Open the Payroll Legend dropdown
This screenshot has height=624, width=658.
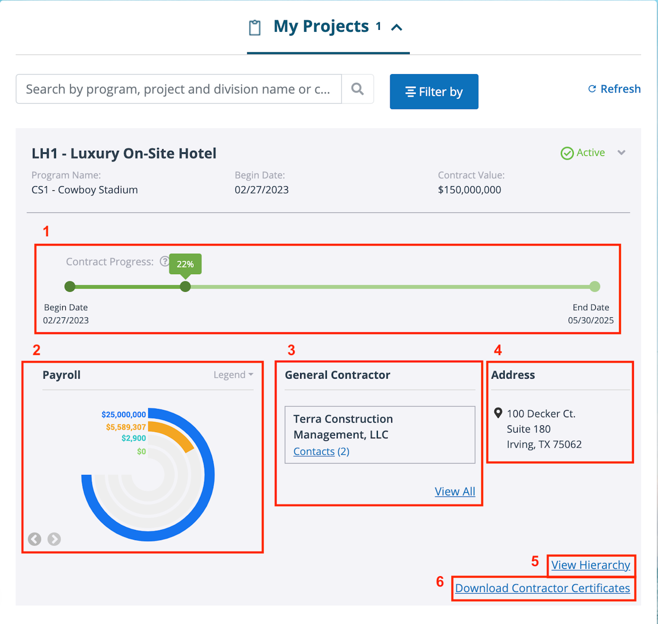point(233,375)
